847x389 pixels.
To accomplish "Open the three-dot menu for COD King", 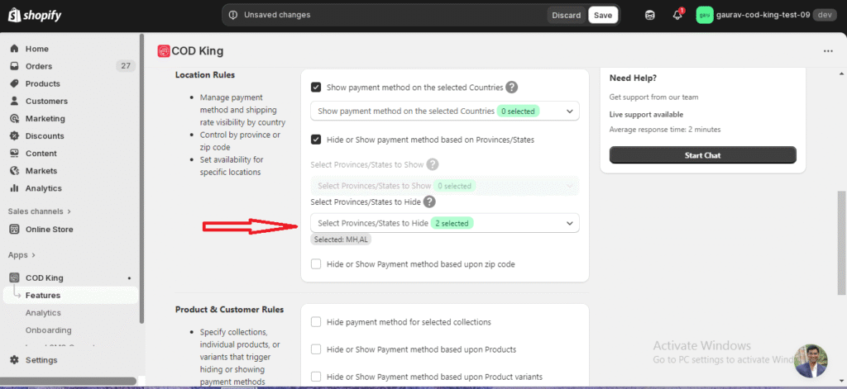I will [x=828, y=51].
